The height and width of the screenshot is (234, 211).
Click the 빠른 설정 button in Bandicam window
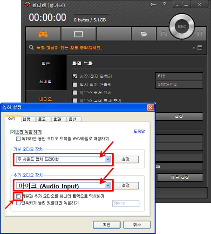click(x=180, y=178)
